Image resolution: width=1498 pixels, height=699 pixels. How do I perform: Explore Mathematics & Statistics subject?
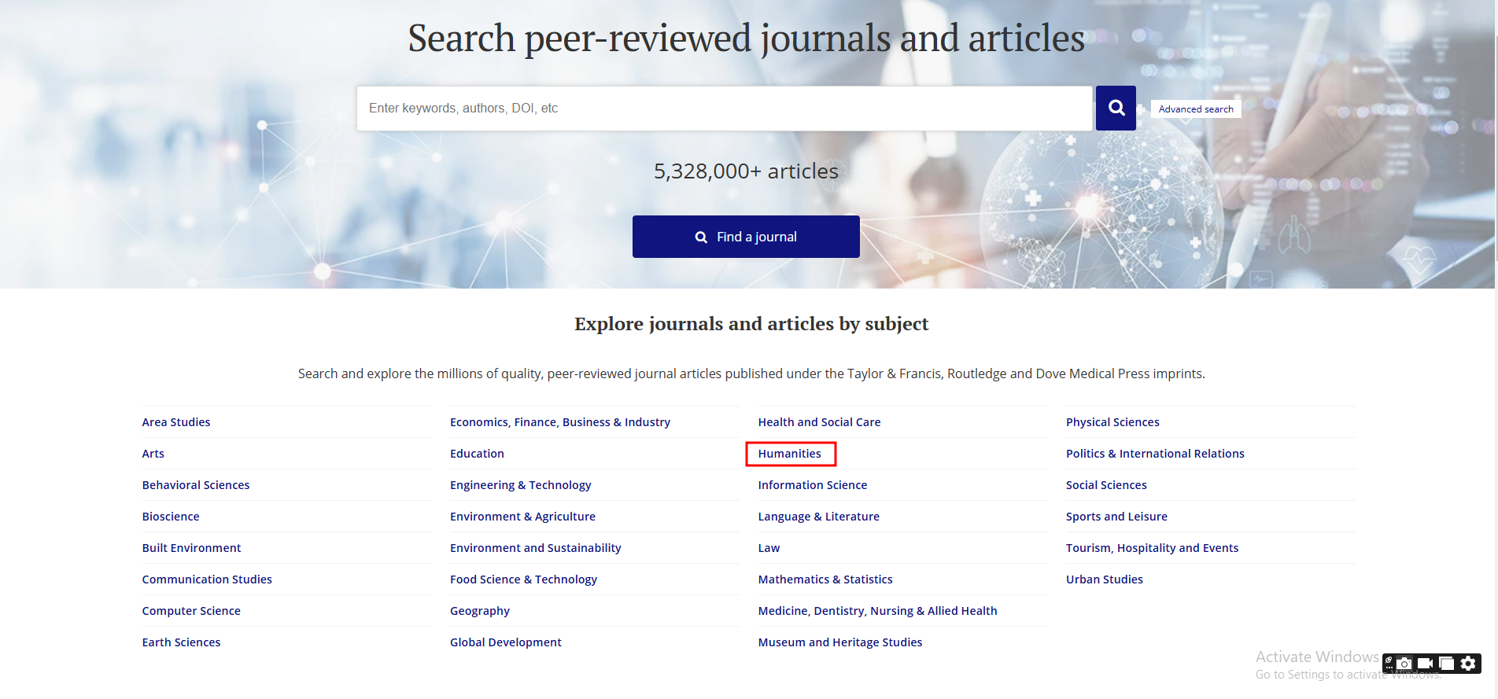(825, 579)
